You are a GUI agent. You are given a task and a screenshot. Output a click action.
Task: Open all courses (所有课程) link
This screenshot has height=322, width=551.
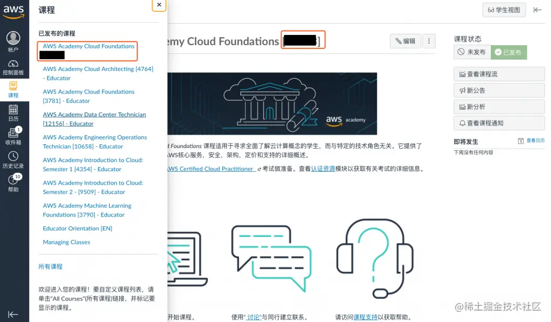(50, 267)
